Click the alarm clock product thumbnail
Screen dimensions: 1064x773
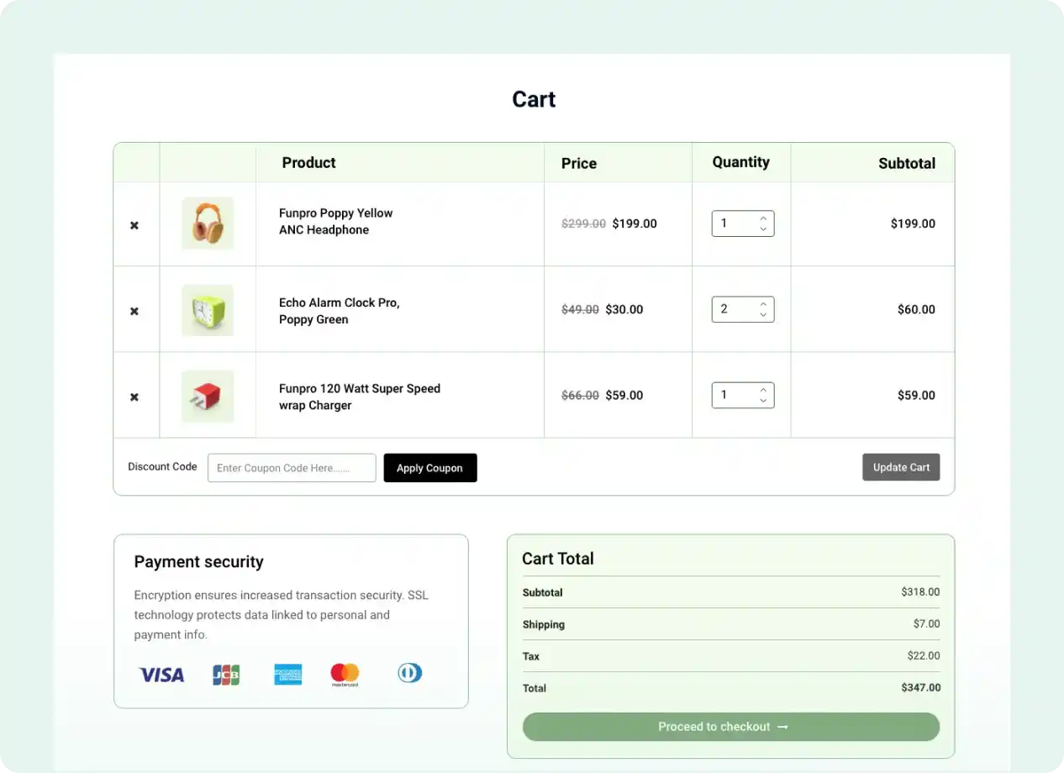click(x=208, y=310)
